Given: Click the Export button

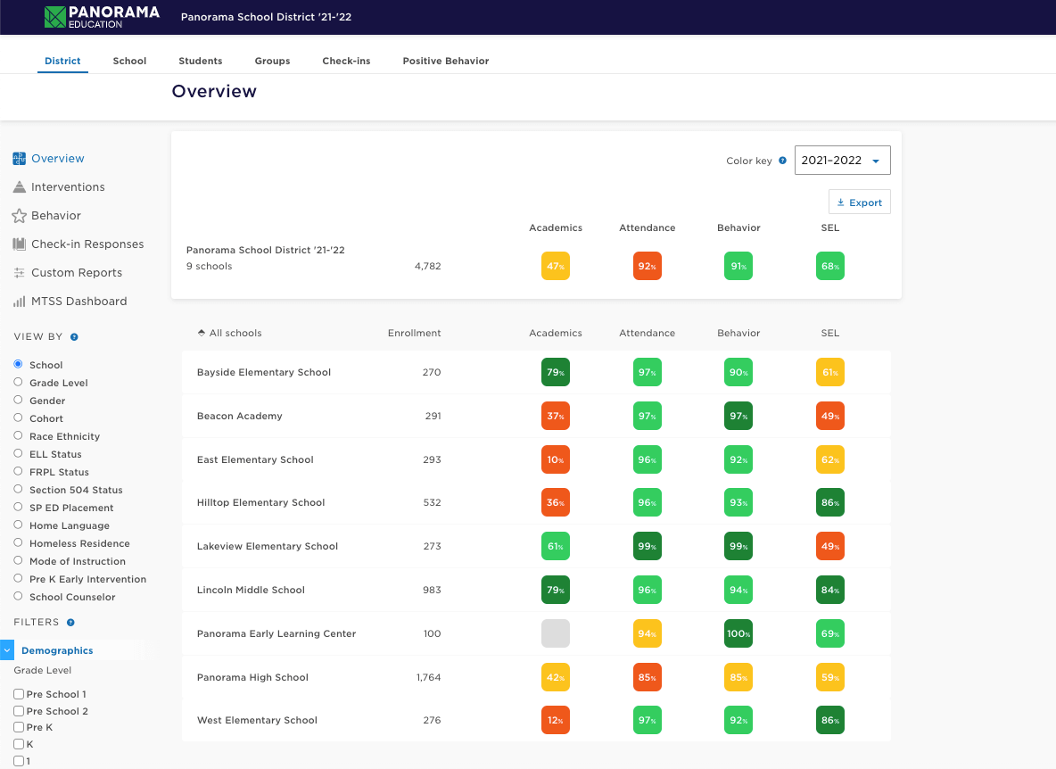Looking at the screenshot, I should pos(860,202).
